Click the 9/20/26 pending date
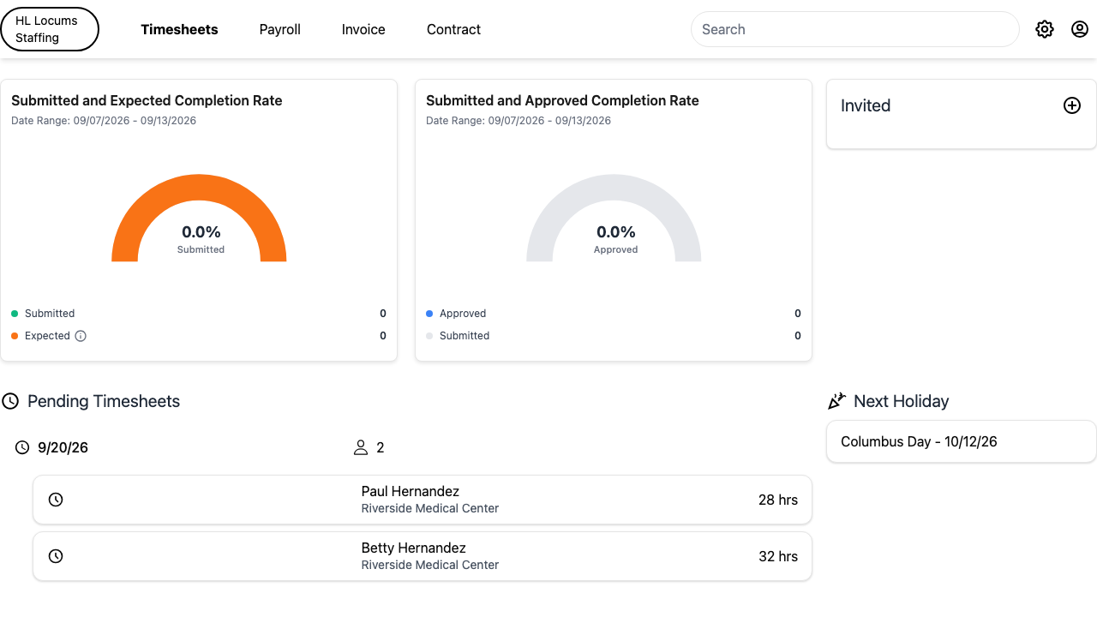1097x617 pixels. click(x=63, y=447)
